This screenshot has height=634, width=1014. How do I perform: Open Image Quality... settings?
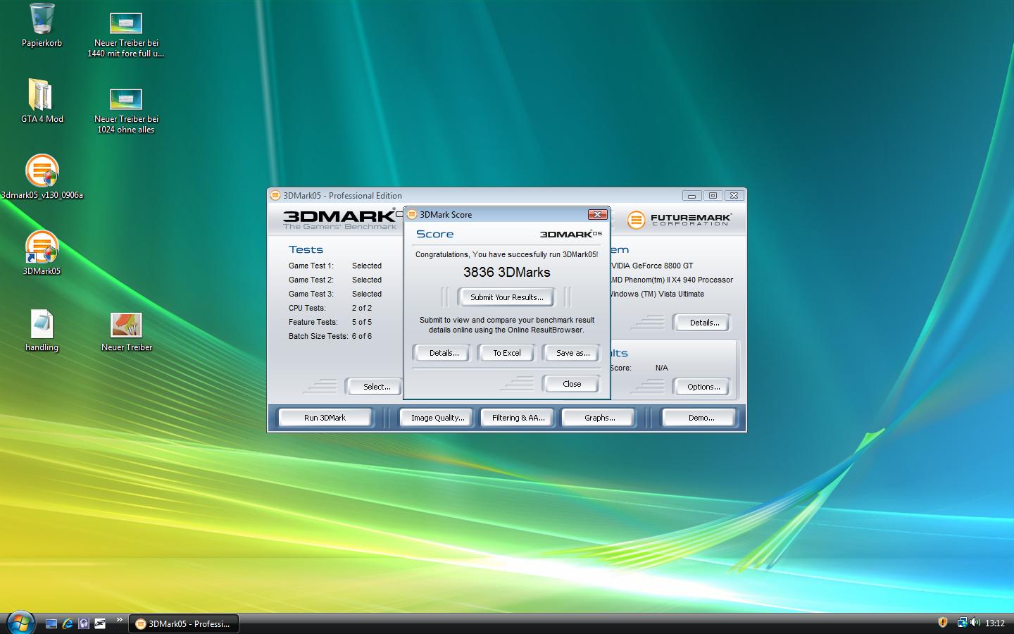coord(438,418)
